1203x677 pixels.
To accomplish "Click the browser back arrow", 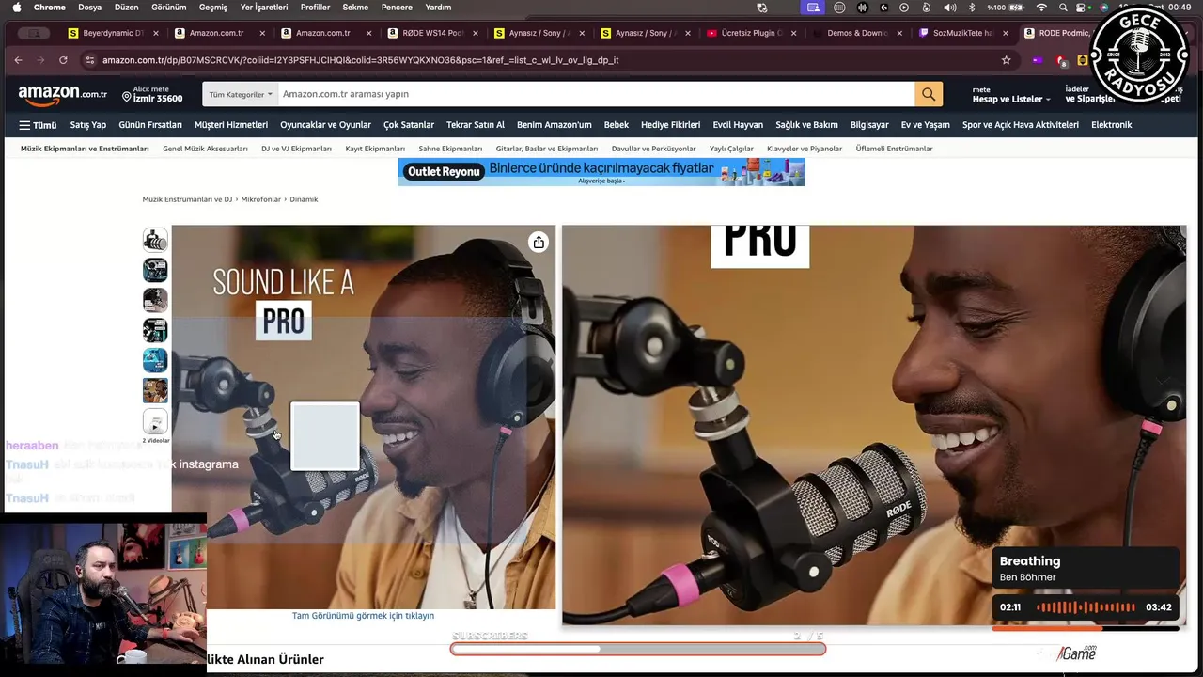I will [x=18, y=60].
